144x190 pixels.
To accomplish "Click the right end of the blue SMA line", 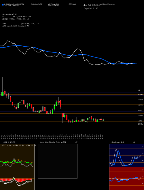I will 136,63.
